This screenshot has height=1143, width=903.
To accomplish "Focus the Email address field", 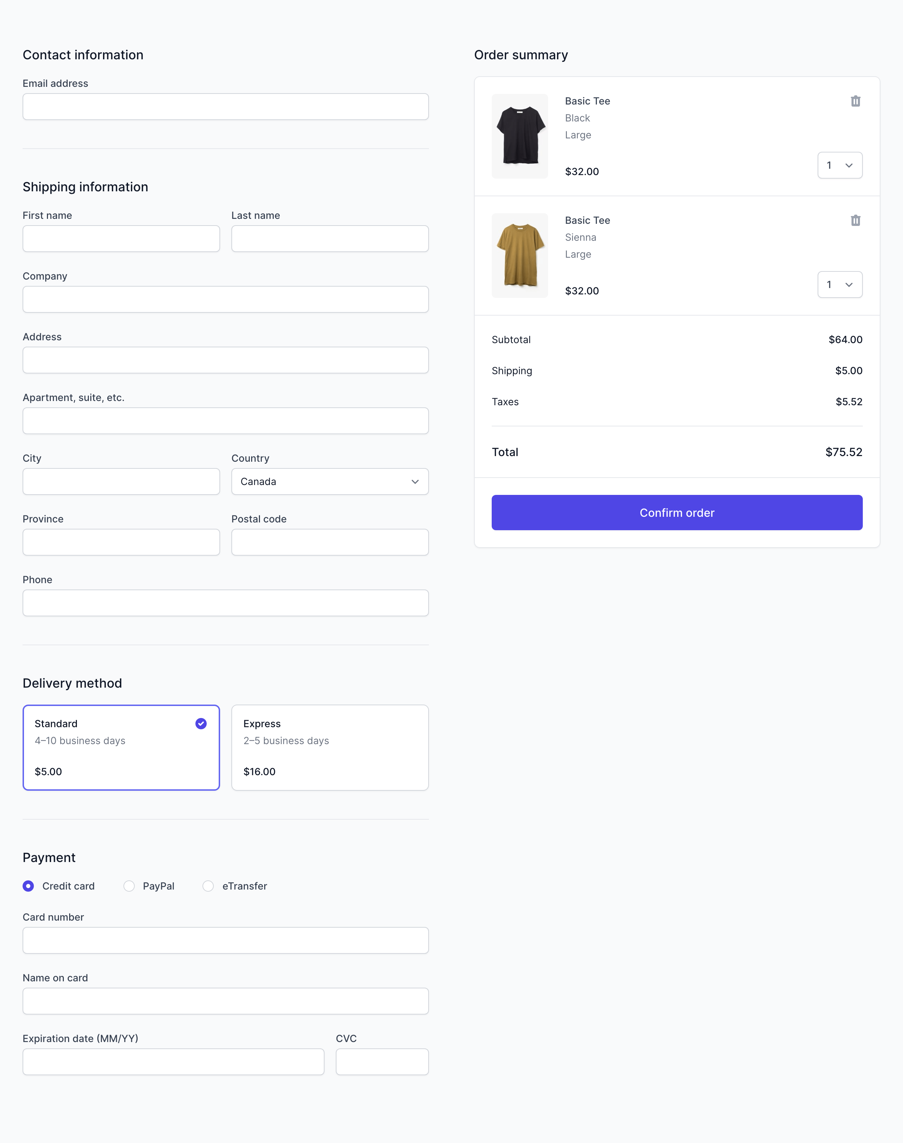I will 225,107.
